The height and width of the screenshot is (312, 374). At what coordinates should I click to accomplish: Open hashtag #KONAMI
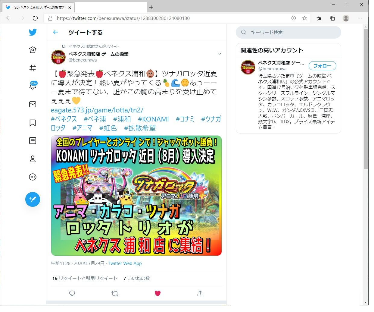pyautogui.click(x=153, y=119)
